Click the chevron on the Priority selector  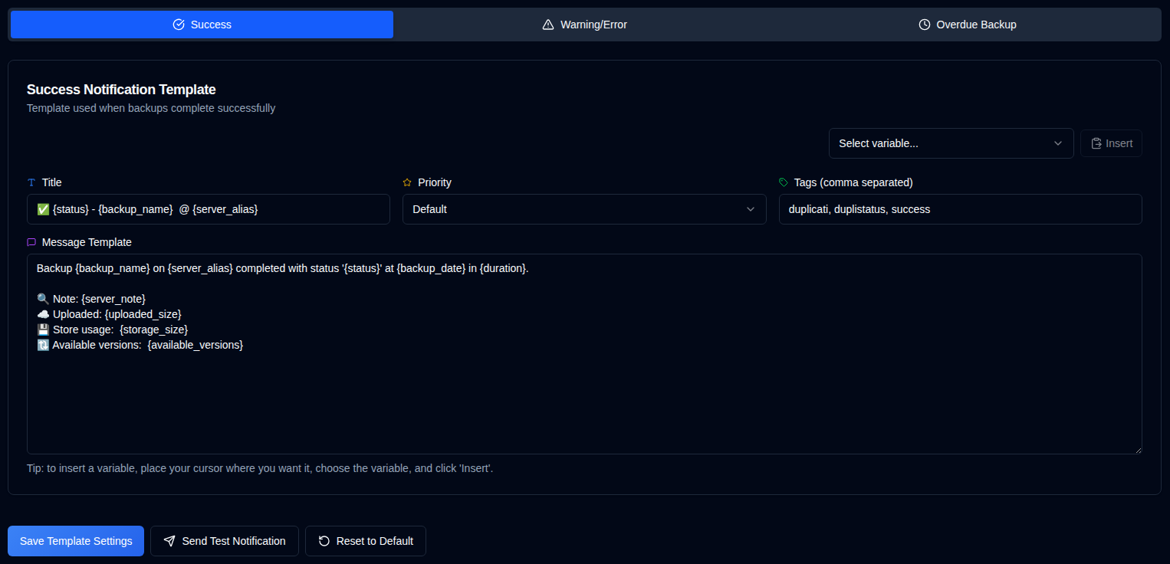tap(751, 208)
